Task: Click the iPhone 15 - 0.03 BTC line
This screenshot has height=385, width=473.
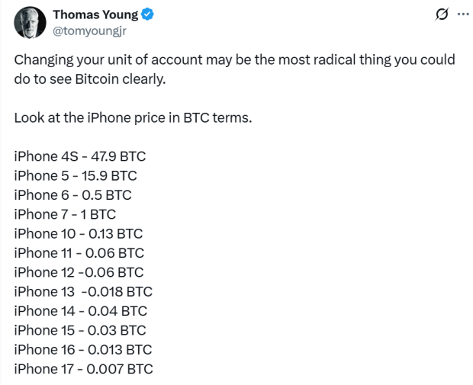Action: point(79,330)
